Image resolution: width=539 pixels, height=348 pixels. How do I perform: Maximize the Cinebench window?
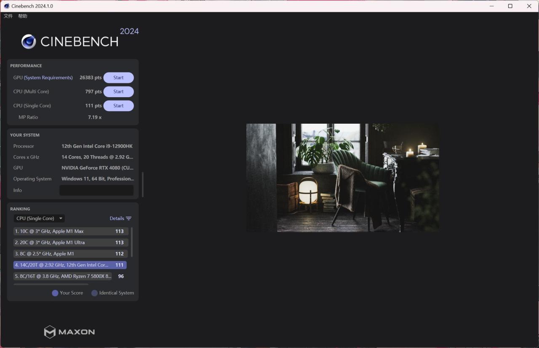[x=510, y=6]
